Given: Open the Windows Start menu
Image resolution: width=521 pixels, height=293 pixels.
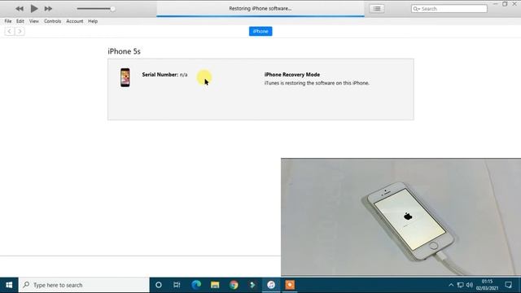Looking at the screenshot, I should (9, 285).
